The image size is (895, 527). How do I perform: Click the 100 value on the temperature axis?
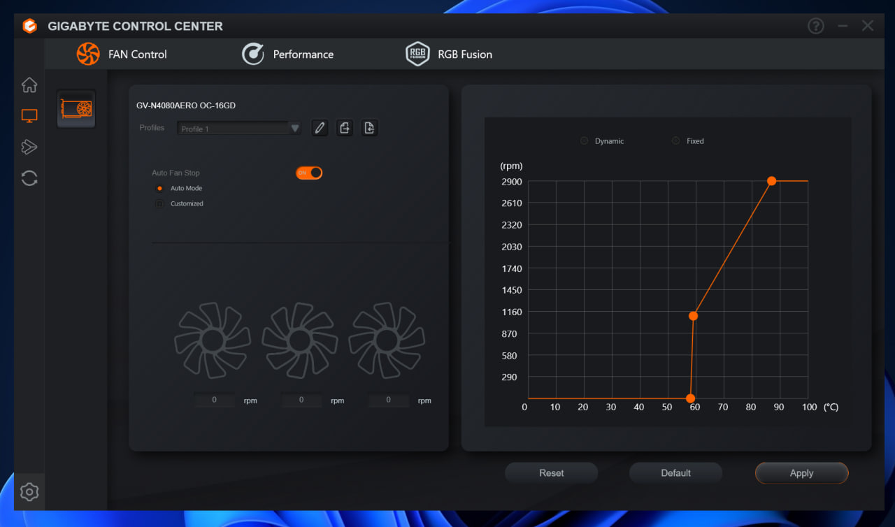pos(809,407)
